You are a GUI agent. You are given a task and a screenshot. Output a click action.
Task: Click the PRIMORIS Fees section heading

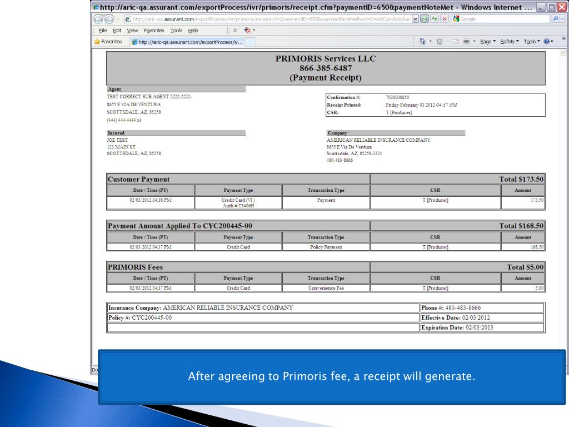[136, 267]
